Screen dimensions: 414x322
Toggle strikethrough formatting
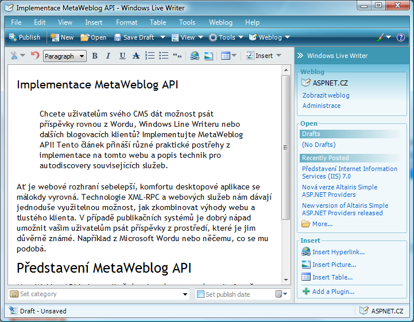(x=136, y=56)
